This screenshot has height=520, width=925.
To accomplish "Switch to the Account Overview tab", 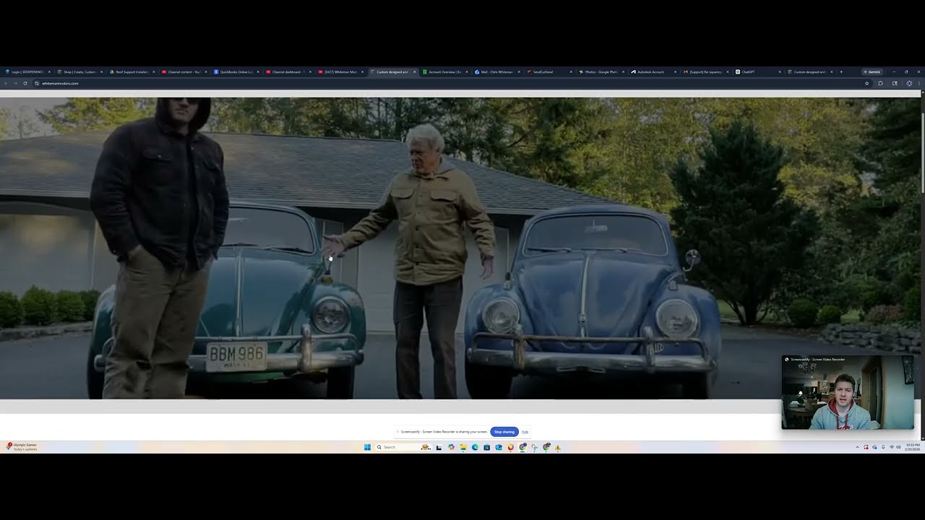I will tap(445, 72).
